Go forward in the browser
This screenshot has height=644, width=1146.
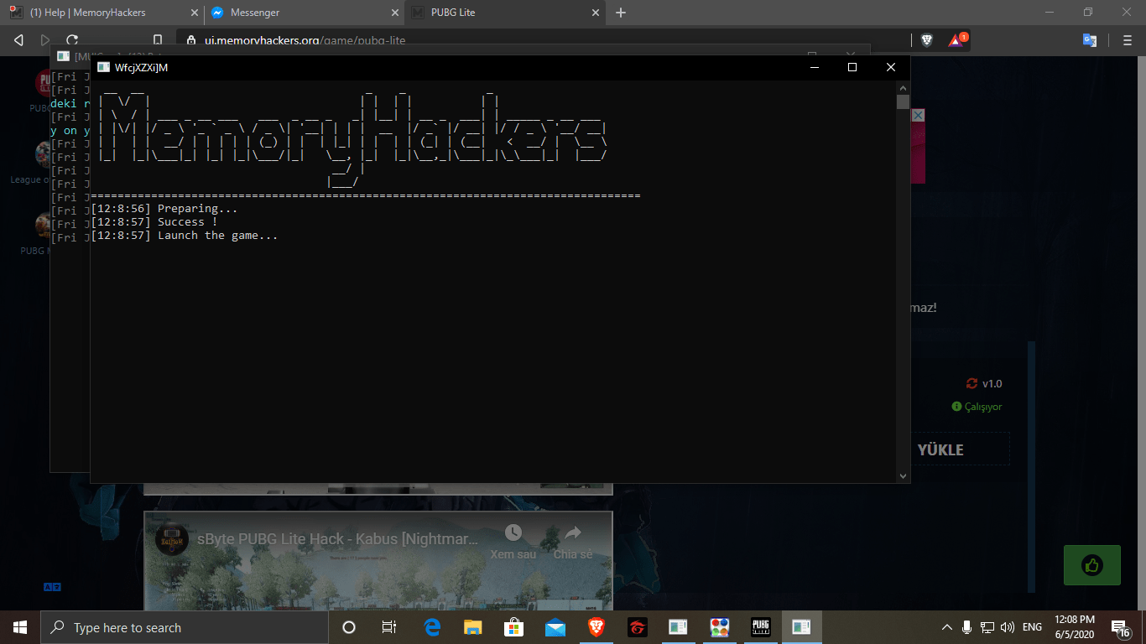click(x=45, y=39)
